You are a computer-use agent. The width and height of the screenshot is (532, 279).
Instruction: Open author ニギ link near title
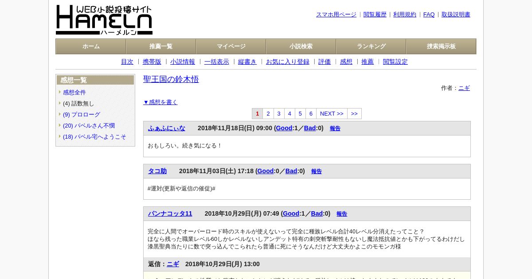point(464,88)
